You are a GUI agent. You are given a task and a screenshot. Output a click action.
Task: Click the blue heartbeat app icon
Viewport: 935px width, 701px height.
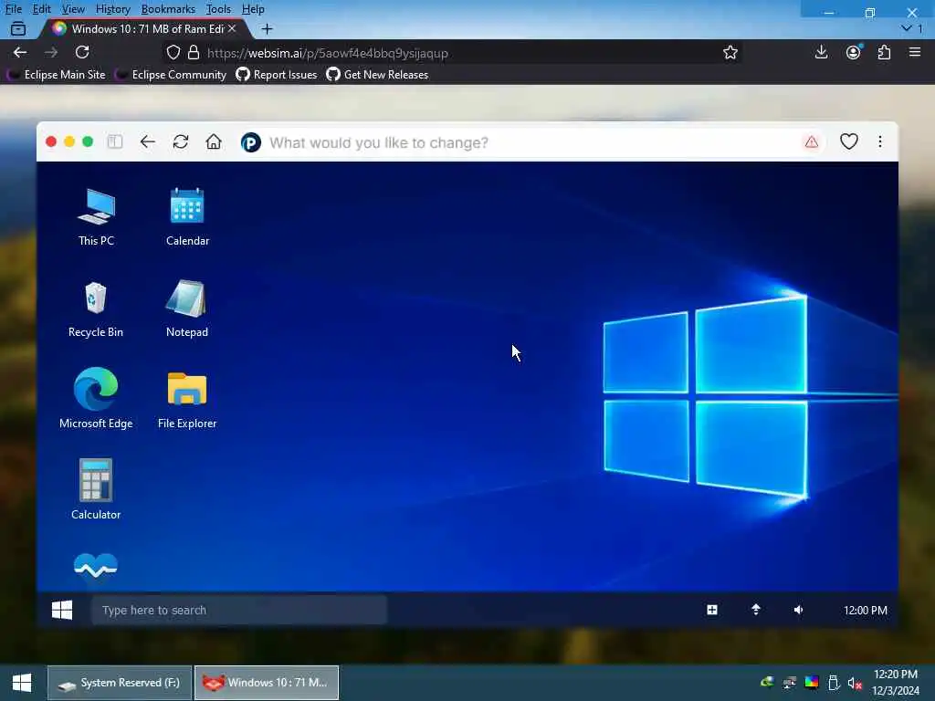(x=95, y=566)
